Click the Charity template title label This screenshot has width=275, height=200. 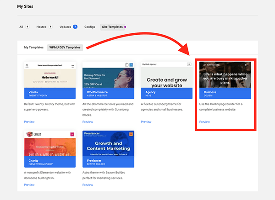click(x=33, y=161)
